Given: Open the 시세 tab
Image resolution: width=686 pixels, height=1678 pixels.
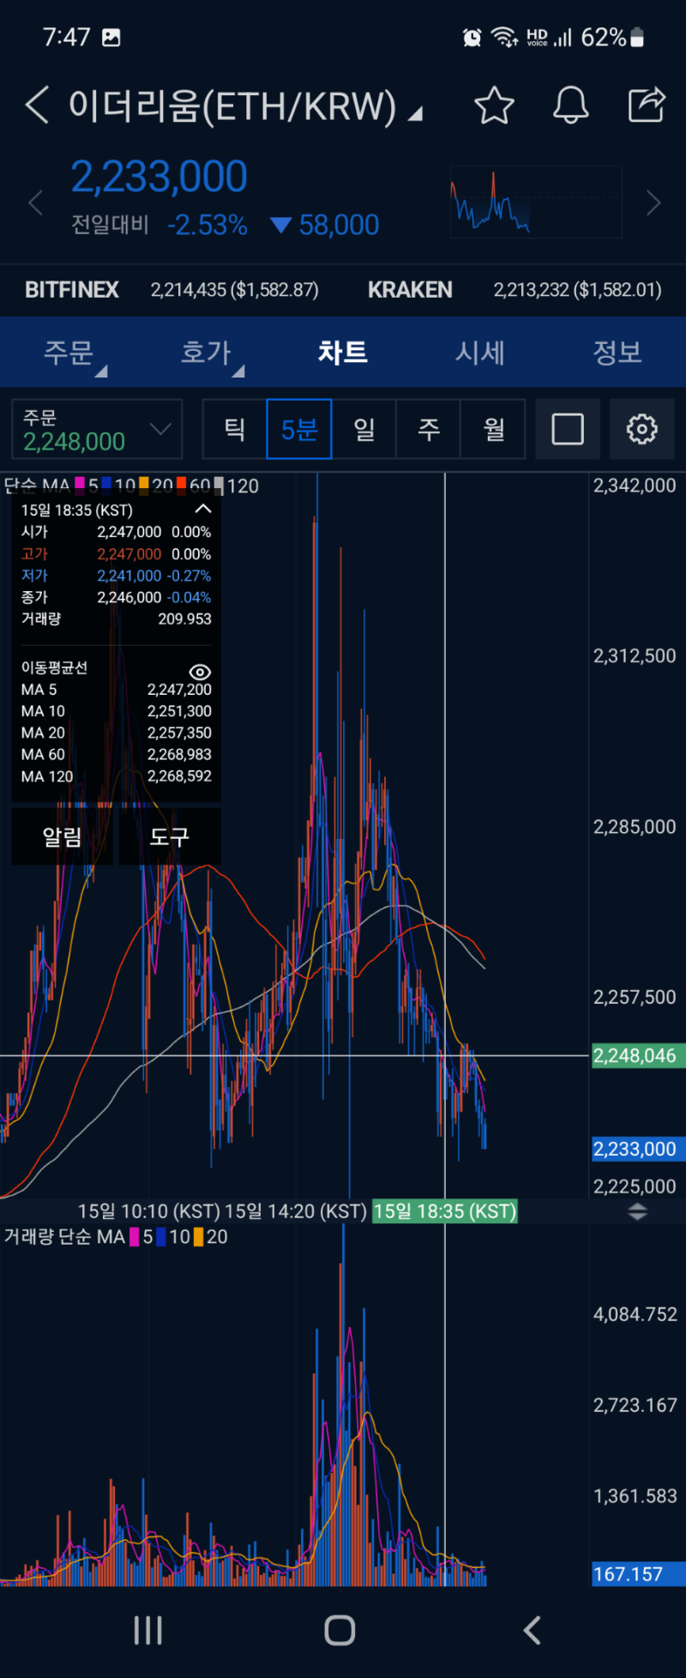Looking at the screenshot, I should pos(480,353).
